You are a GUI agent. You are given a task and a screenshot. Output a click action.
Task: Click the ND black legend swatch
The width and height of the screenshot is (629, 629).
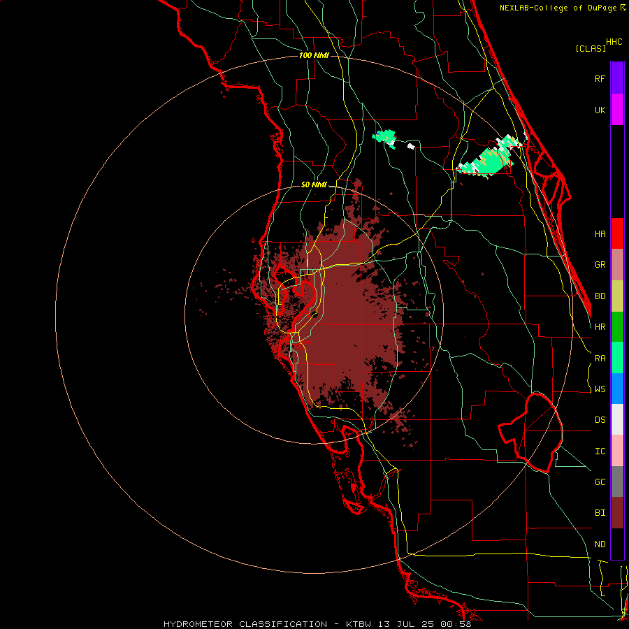tap(617, 544)
